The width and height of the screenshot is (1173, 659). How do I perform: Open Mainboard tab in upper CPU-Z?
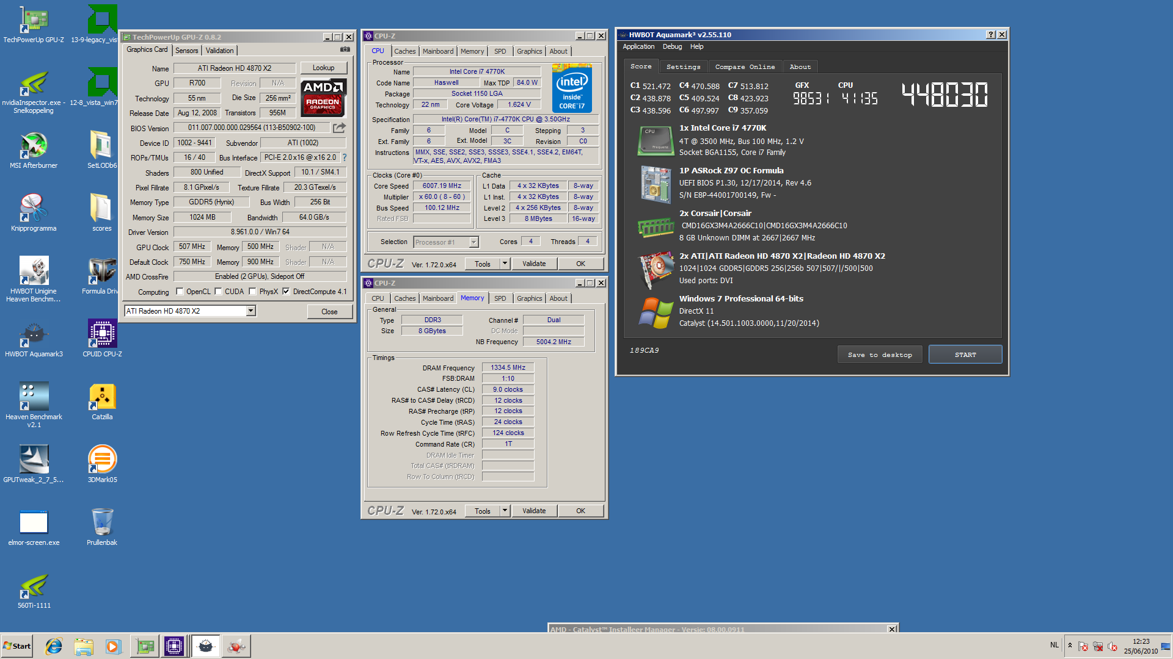tap(438, 51)
